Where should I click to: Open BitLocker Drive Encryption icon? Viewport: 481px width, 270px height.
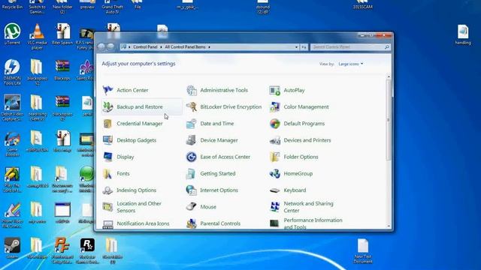(x=192, y=106)
